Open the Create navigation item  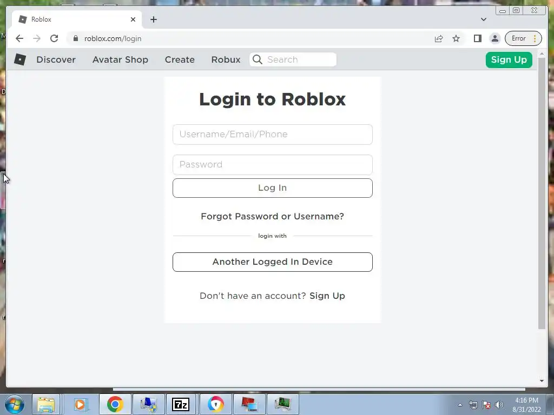coord(180,59)
